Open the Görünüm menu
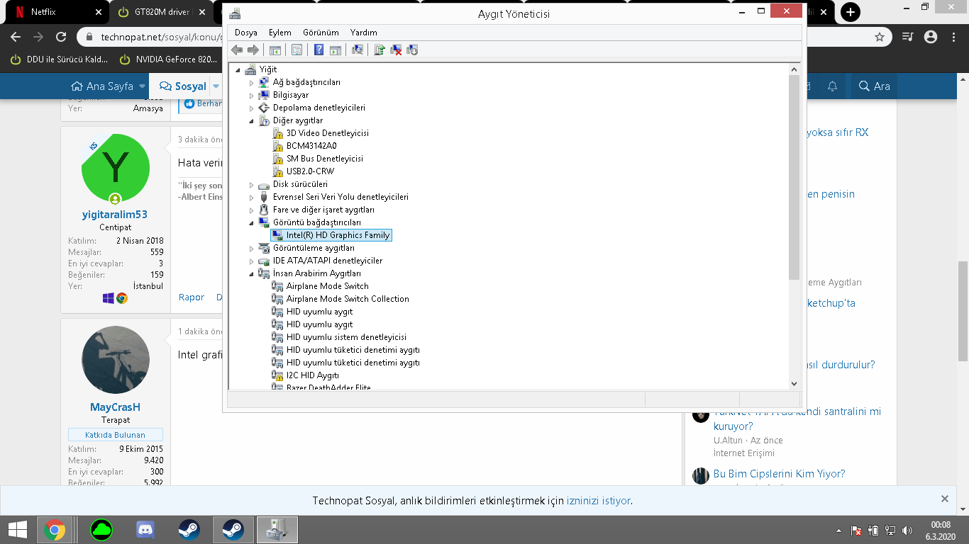This screenshot has width=969, height=544. [x=321, y=33]
